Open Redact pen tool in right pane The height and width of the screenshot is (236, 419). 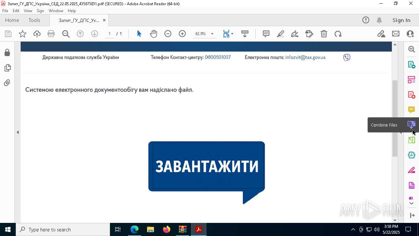(x=411, y=170)
